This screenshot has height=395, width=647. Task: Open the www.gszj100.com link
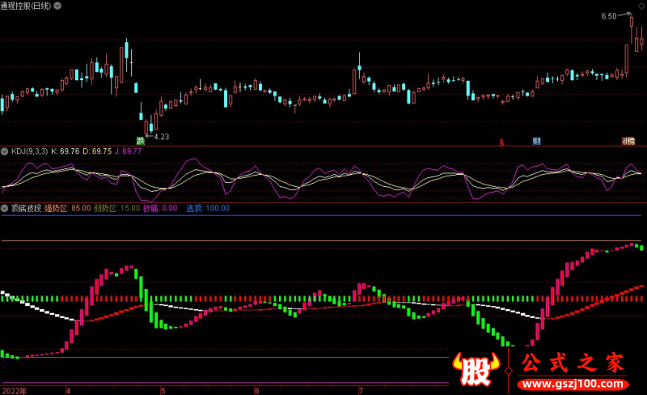click(x=576, y=383)
